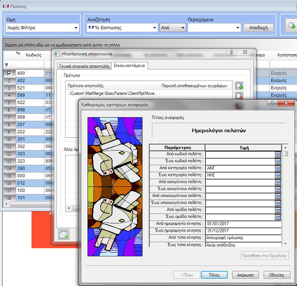This screenshot has height=286, width=297.
Task: Select customer row with code 998
Action: tap(30, 110)
